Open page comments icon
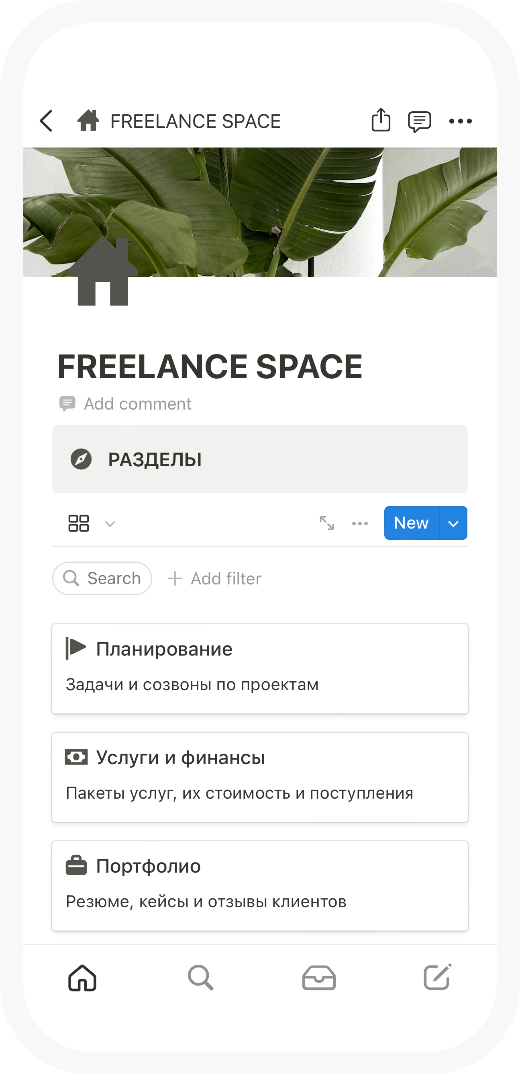 (x=419, y=121)
